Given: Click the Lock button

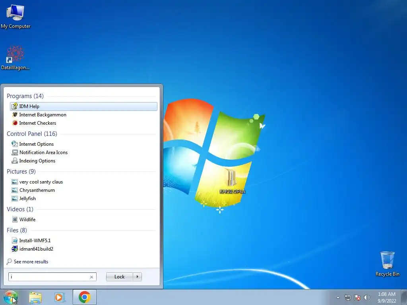Looking at the screenshot, I should pyautogui.click(x=119, y=277).
